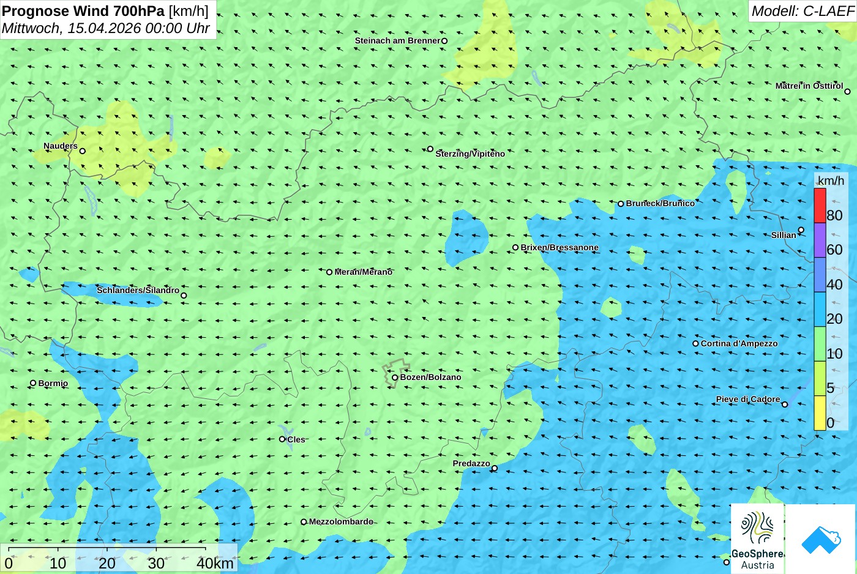Image resolution: width=857 pixels, height=574 pixels.
Task: Click the 'Steinach am Brenner' label text
Action: click(x=398, y=40)
